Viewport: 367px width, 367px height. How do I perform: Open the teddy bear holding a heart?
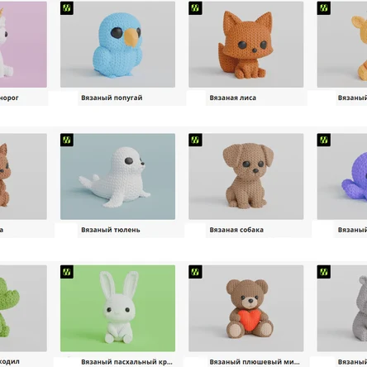[246, 308]
